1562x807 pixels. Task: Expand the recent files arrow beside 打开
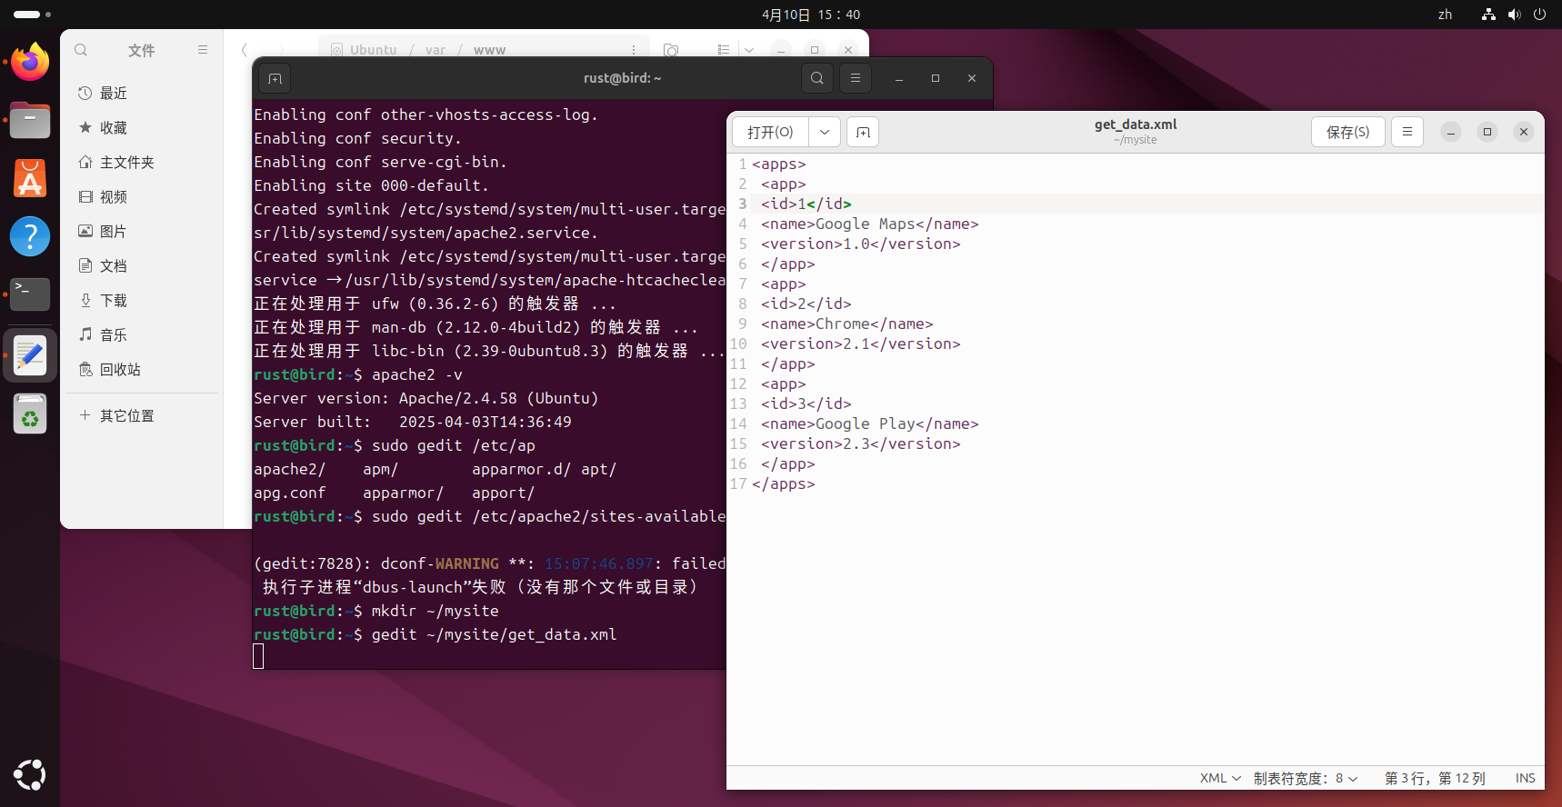(x=825, y=132)
